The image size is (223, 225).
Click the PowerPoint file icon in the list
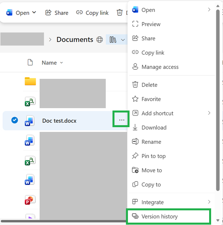[30, 200]
